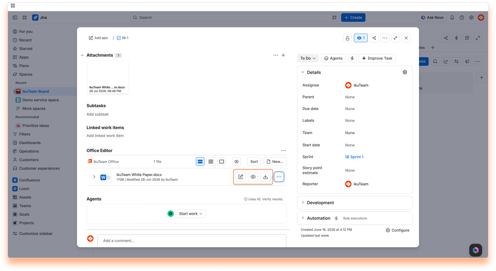
Task: Go to Dashboards in sidebar
Action: 30,143
